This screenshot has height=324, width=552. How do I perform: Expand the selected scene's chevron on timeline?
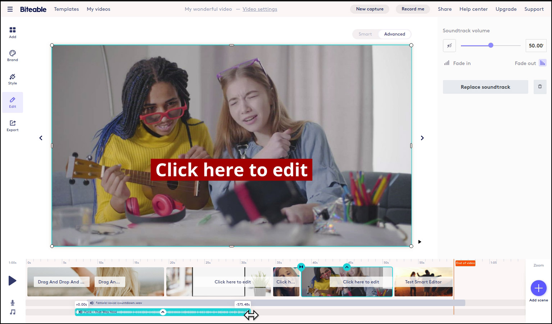347,267
